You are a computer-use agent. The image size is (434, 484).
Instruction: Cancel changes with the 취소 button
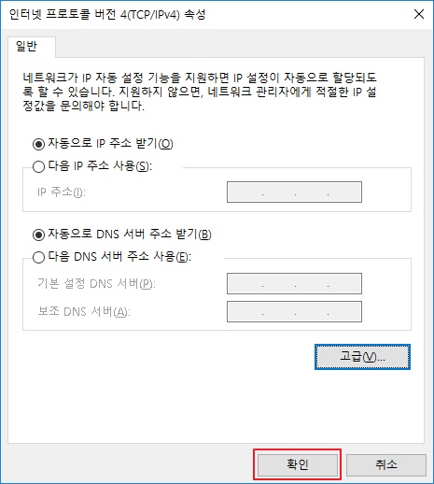pos(386,464)
